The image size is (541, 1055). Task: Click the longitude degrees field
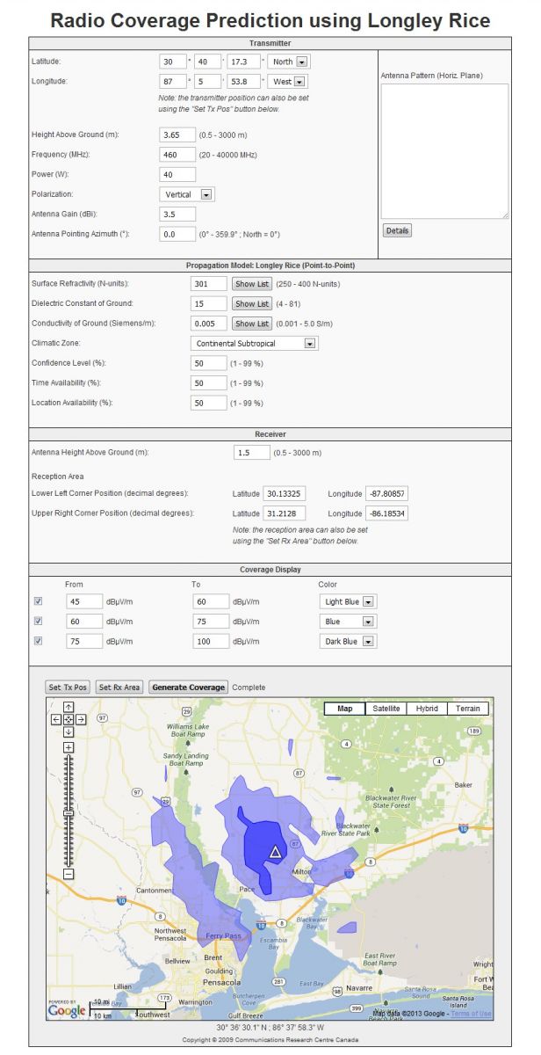tap(174, 81)
